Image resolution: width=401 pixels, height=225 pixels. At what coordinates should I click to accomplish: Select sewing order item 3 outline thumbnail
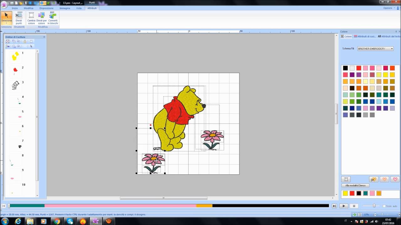(15, 85)
